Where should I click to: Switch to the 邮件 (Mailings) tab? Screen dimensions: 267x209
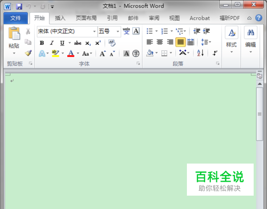pyautogui.click(x=133, y=18)
